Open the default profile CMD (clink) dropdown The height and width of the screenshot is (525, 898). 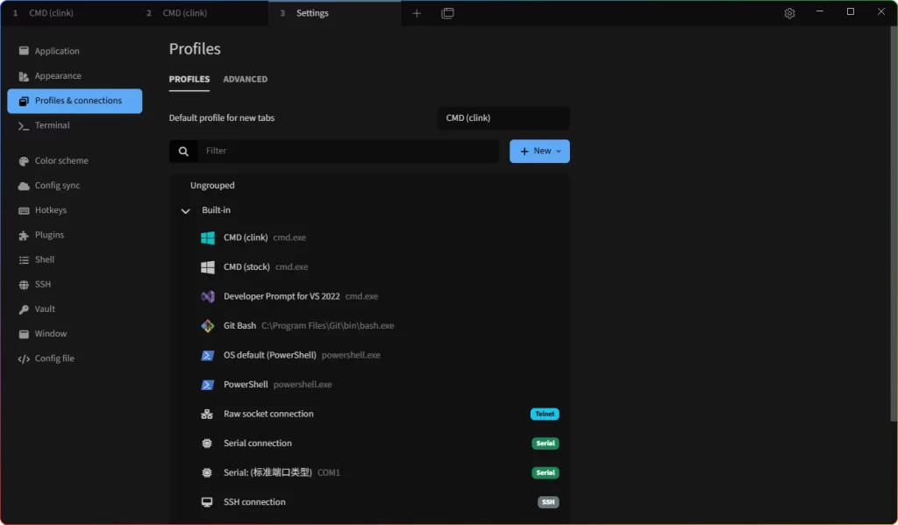[503, 118]
